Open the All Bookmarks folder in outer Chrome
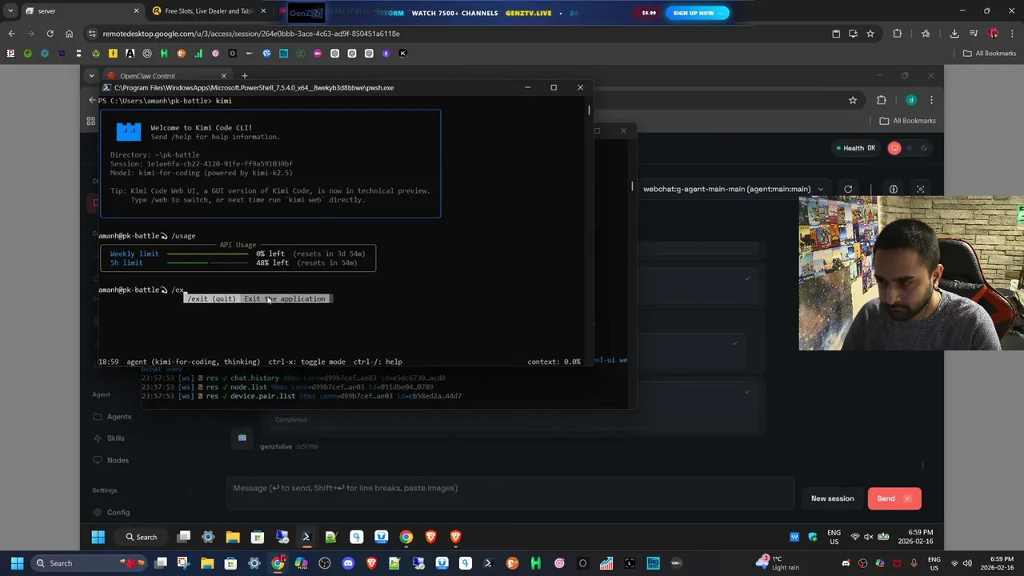 tap(990, 54)
